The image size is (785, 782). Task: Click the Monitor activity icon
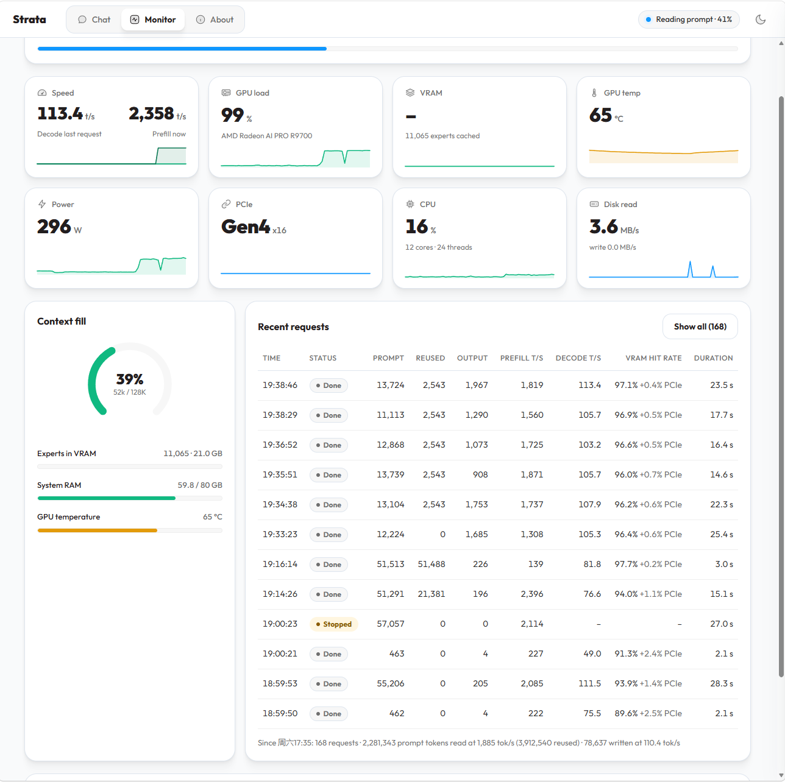pyautogui.click(x=135, y=19)
